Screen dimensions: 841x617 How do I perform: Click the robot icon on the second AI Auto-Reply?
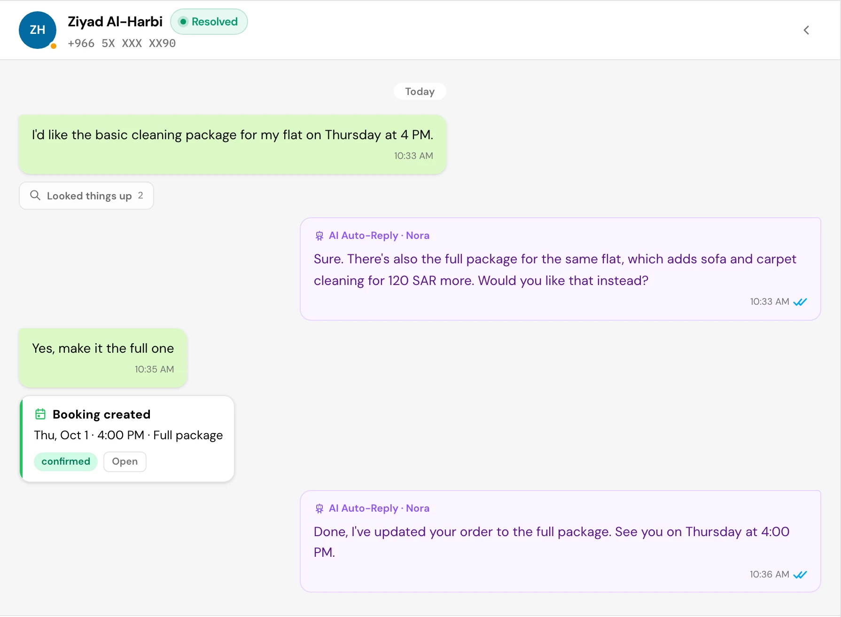[x=319, y=508]
